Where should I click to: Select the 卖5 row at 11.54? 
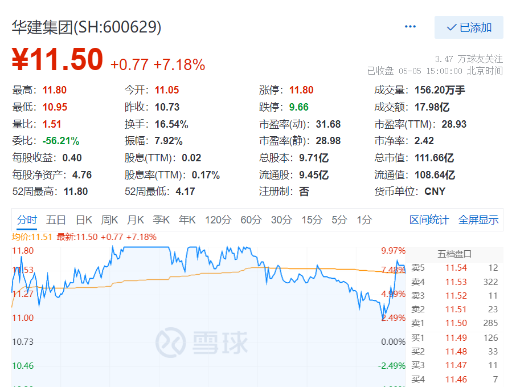454,268
